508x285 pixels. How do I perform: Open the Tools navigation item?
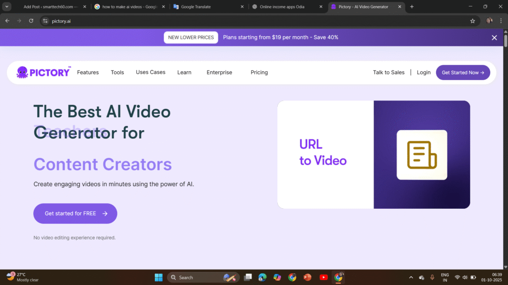[x=117, y=72]
